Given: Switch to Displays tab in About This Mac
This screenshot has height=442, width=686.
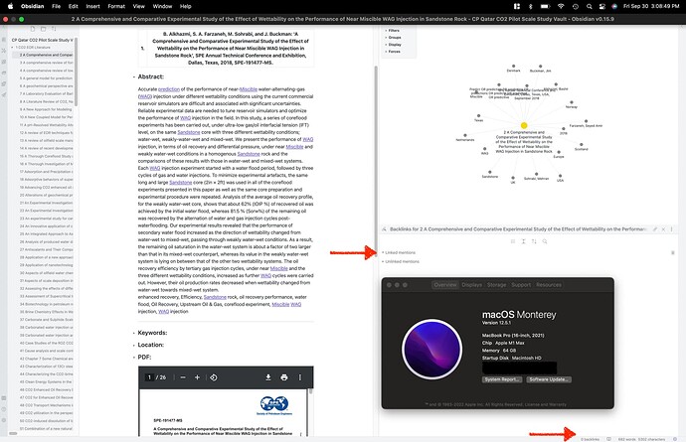Looking at the screenshot, I should click(x=471, y=285).
